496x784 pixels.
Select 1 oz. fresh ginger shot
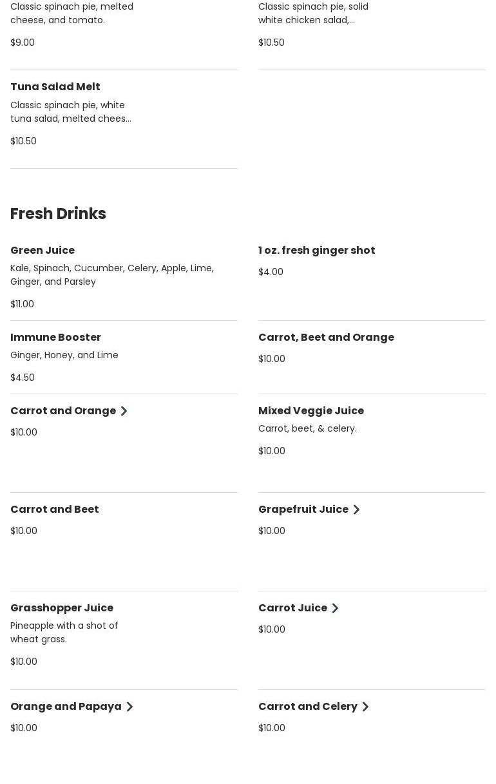tap(316, 250)
